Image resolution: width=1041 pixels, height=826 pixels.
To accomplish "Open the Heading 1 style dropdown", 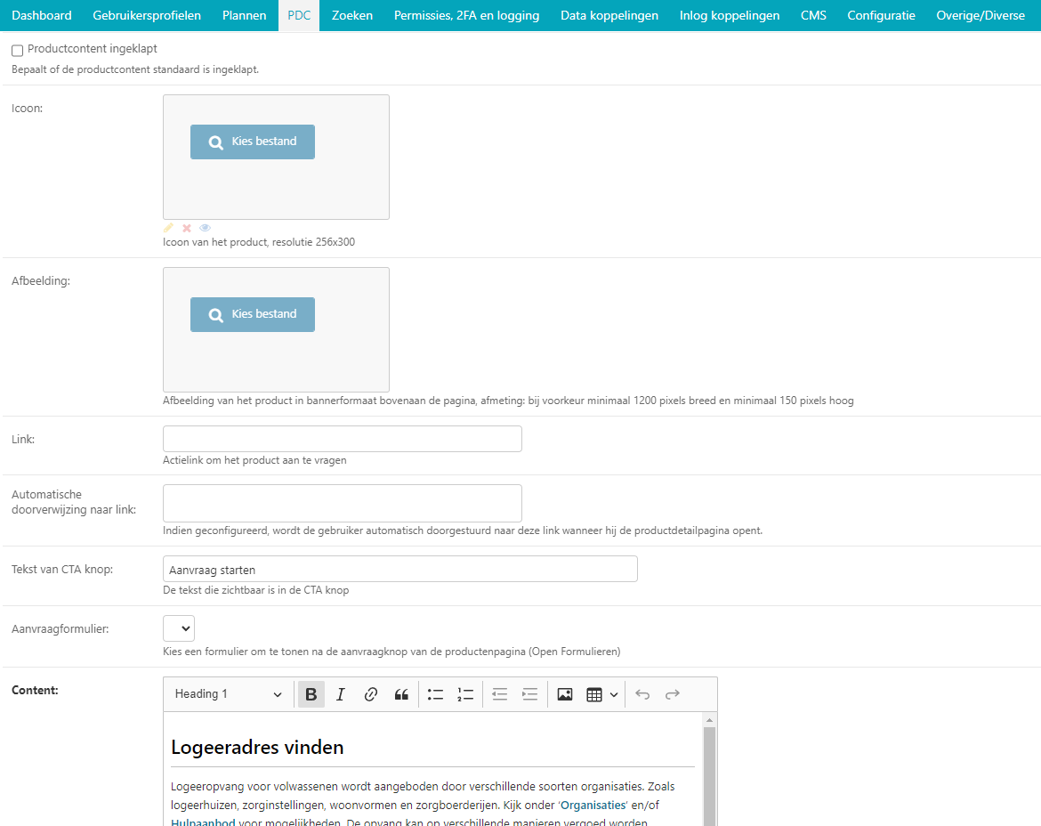I will coord(228,694).
